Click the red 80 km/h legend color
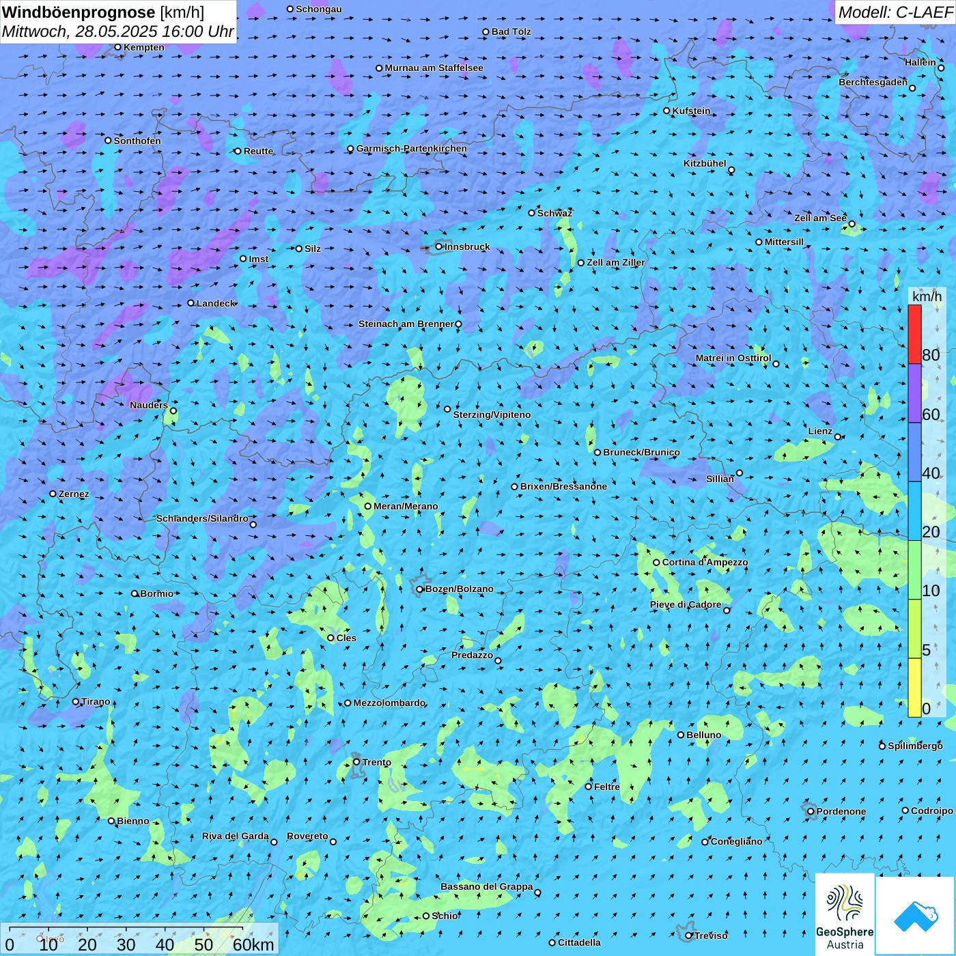 914,334
